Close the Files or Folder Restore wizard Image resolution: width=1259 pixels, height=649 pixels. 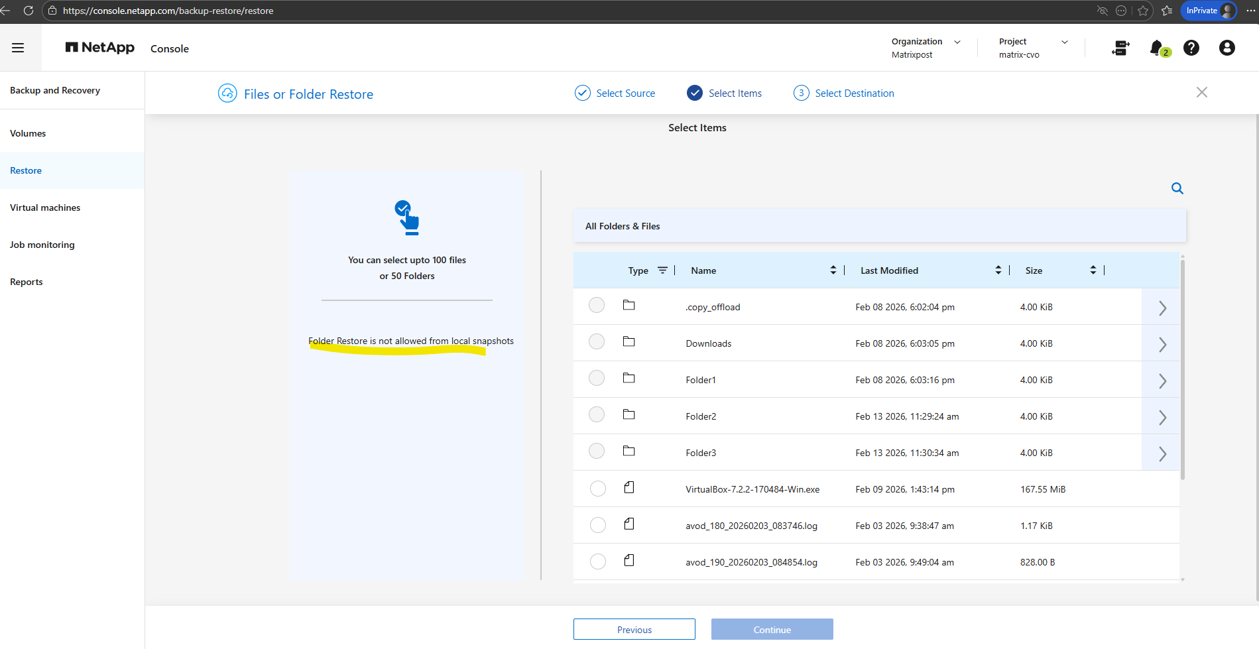tap(1201, 92)
